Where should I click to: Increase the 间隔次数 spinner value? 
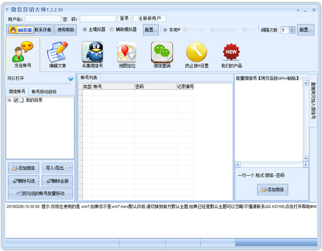pos(292,28)
